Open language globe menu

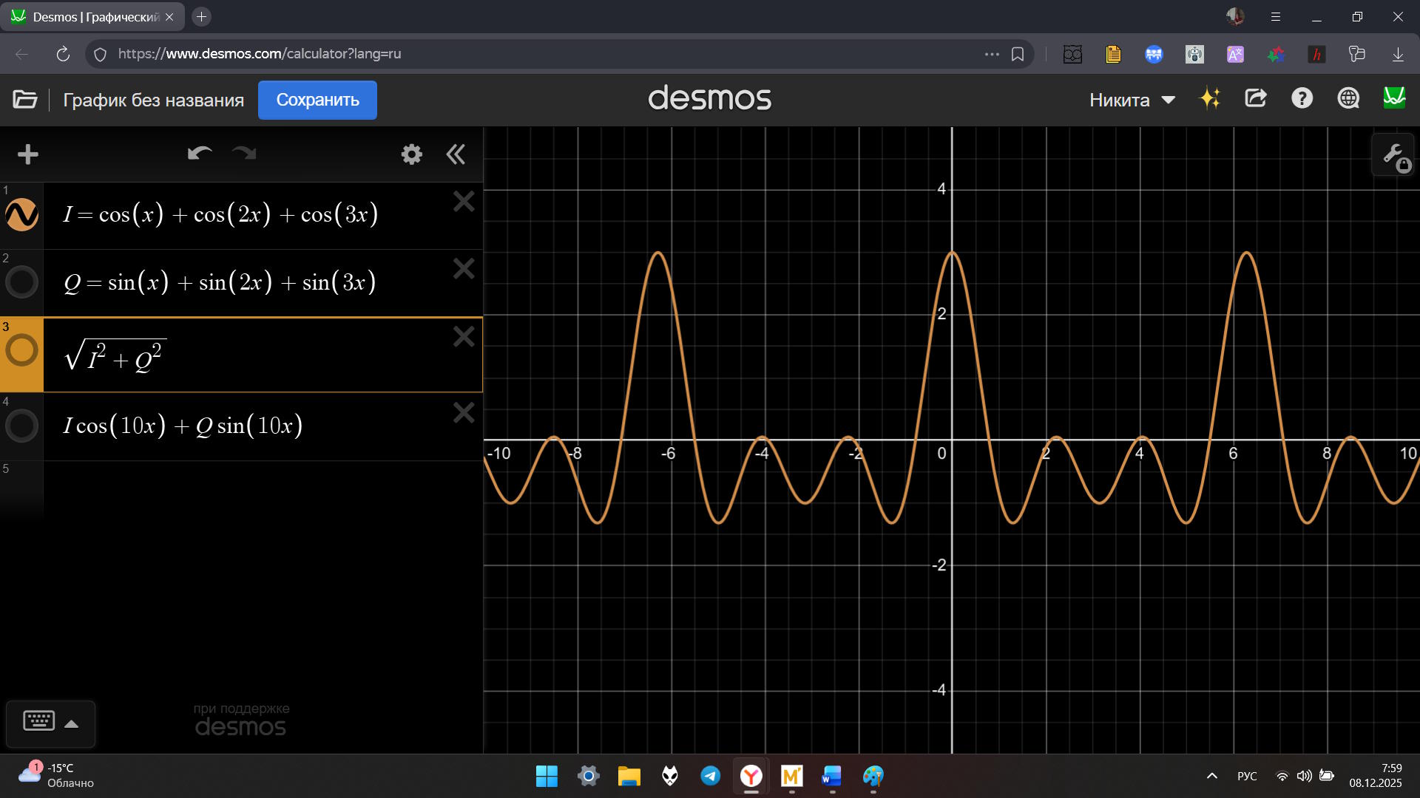tap(1348, 98)
